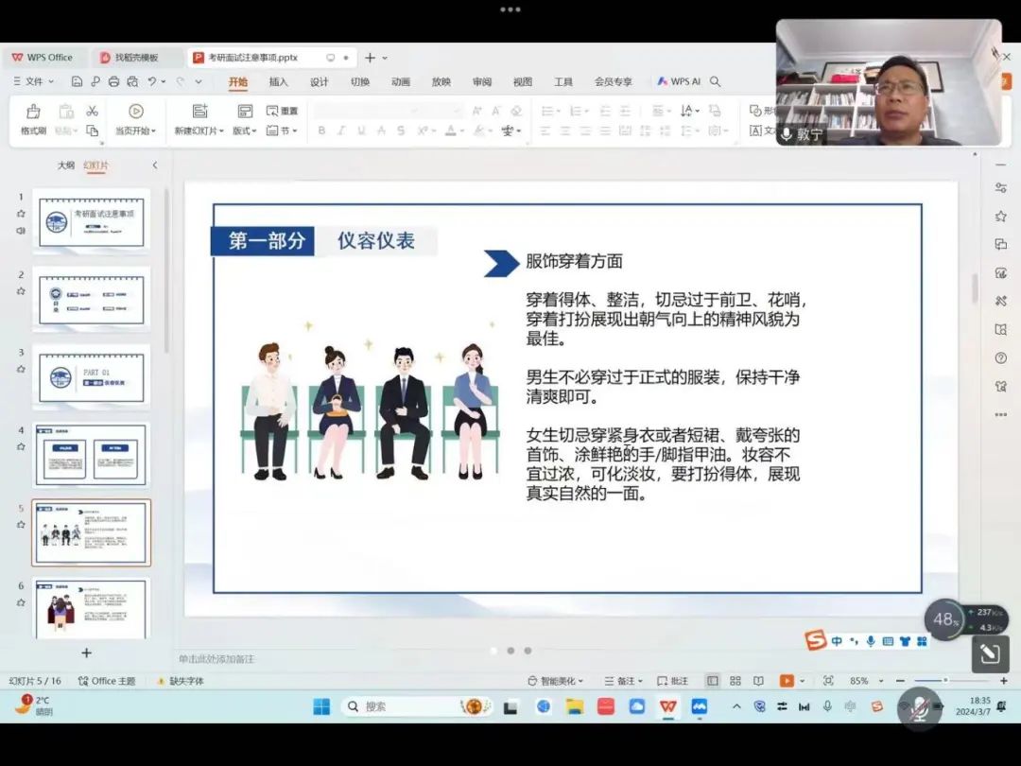
Task: Click the 重置 reset button
Action: (x=282, y=111)
